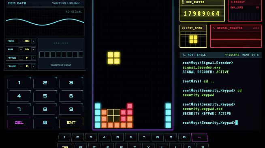The height and width of the screenshot is (148, 265).
Task: Click the MEM: 64TB text in top-left panel
Action: pos(17,3)
